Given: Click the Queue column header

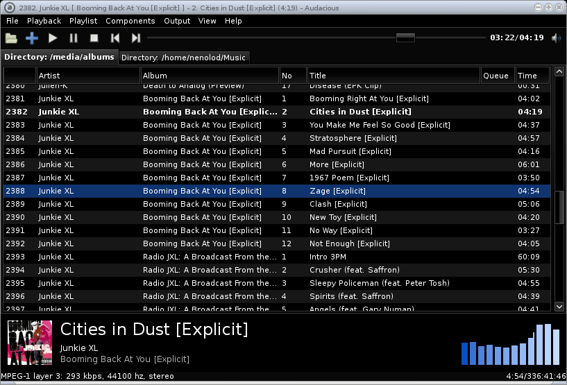Looking at the screenshot, I should point(498,76).
